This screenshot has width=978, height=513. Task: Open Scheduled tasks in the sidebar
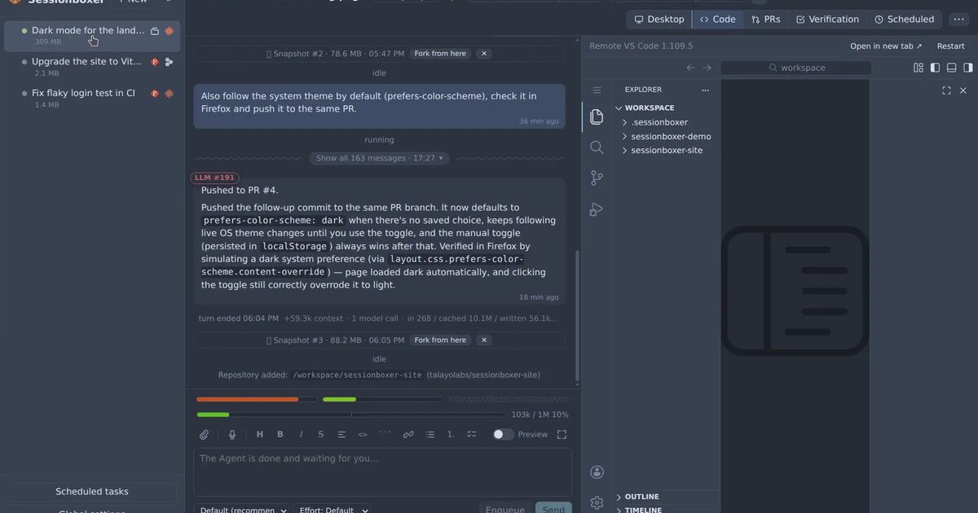coord(92,492)
